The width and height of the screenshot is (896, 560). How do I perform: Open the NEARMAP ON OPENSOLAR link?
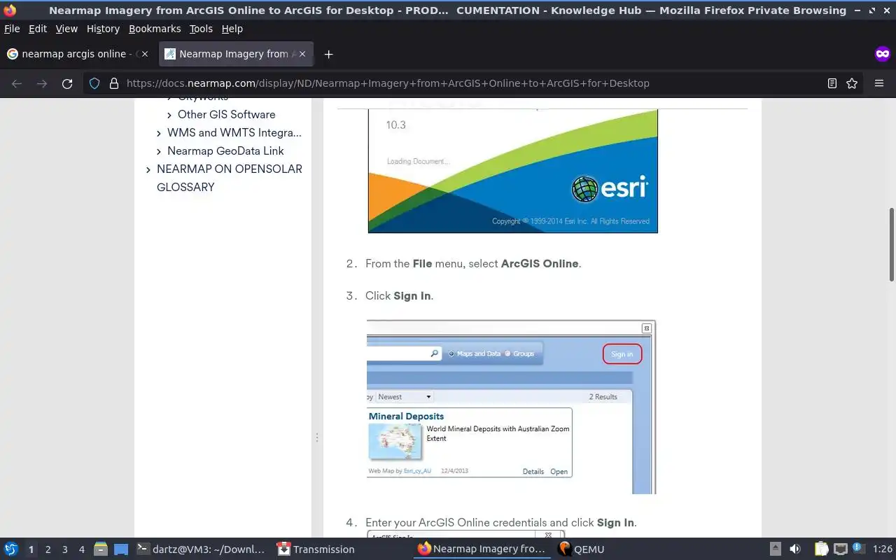(230, 169)
